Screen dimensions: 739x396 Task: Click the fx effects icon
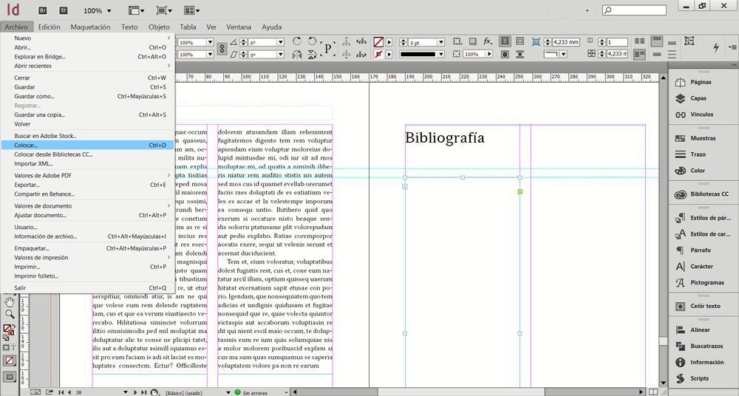click(x=488, y=41)
